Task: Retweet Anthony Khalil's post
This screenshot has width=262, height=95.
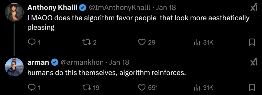Action: point(86,43)
